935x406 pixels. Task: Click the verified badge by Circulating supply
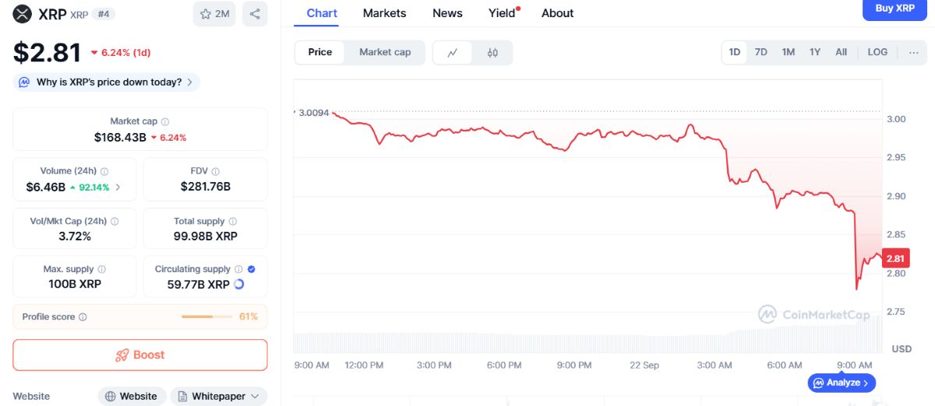pyautogui.click(x=251, y=269)
